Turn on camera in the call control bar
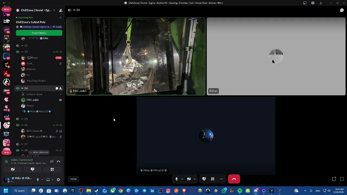 (x=189, y=179)
